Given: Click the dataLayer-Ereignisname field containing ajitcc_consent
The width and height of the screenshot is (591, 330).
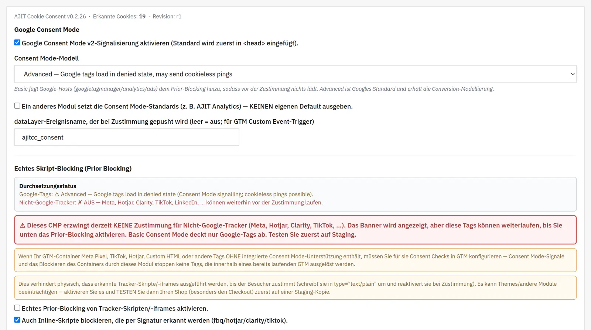Looking at the screenshot, I should (127, 137).
